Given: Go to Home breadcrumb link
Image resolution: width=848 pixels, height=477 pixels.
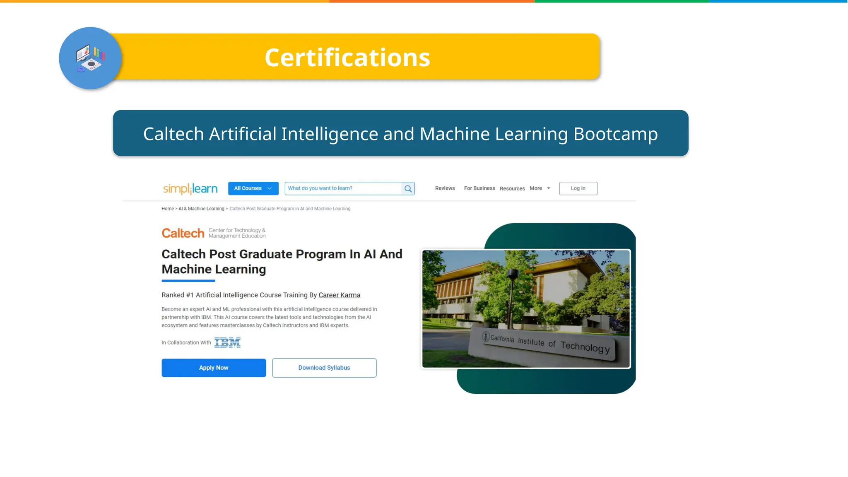Looking at the screenshot, I should point(168,209).
